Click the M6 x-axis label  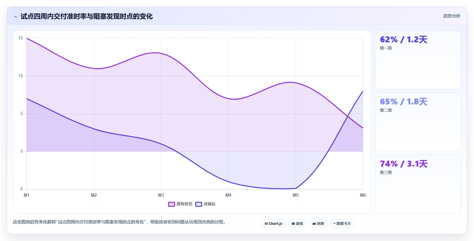pyautogui.click(x=363, y=195)
